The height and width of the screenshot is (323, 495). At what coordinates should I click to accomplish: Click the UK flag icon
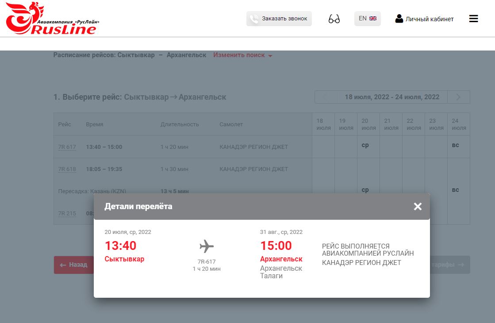tap(373, 18)
